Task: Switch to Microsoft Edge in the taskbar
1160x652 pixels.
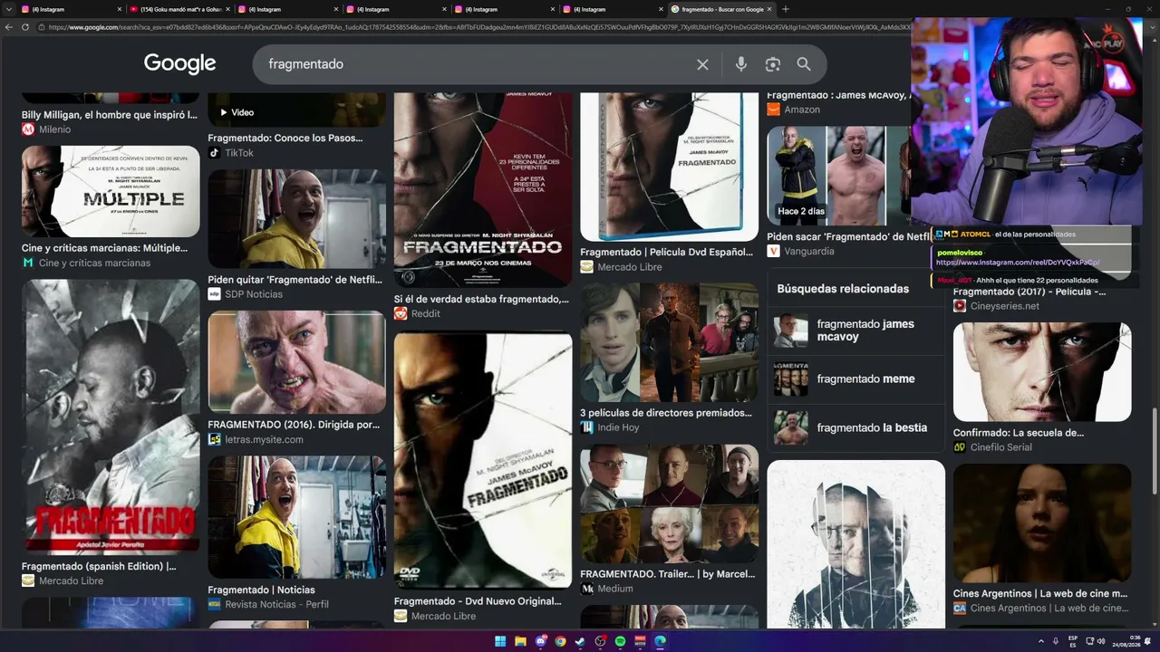Action: click(660, 641)
